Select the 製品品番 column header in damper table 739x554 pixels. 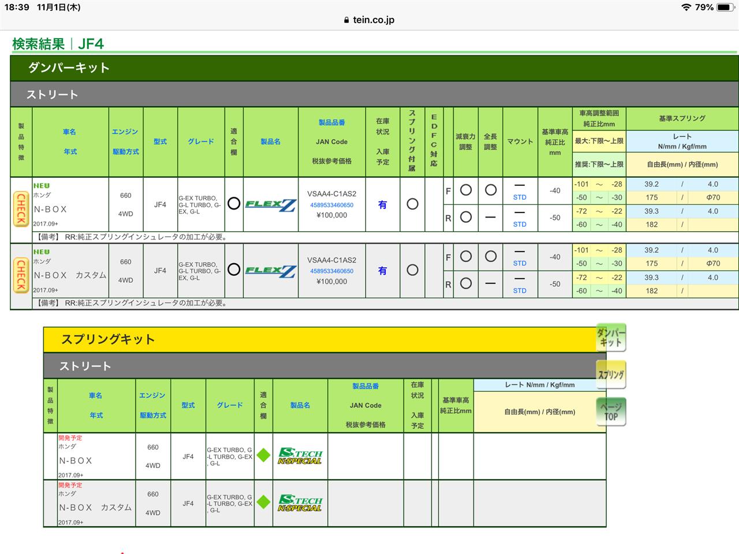pos(332,122)
